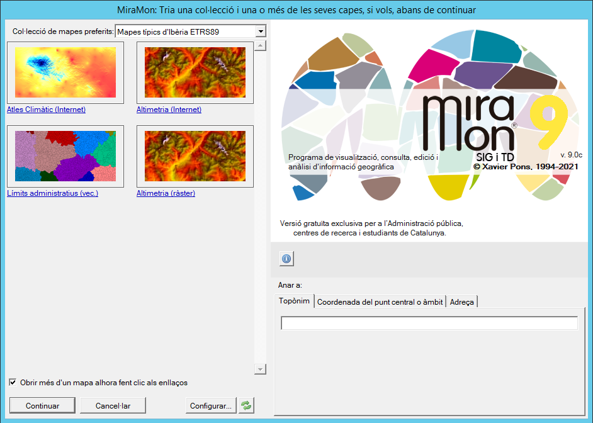
Task: Select the Límits administratius map thumbnail
Action: [x=65, y=156]
